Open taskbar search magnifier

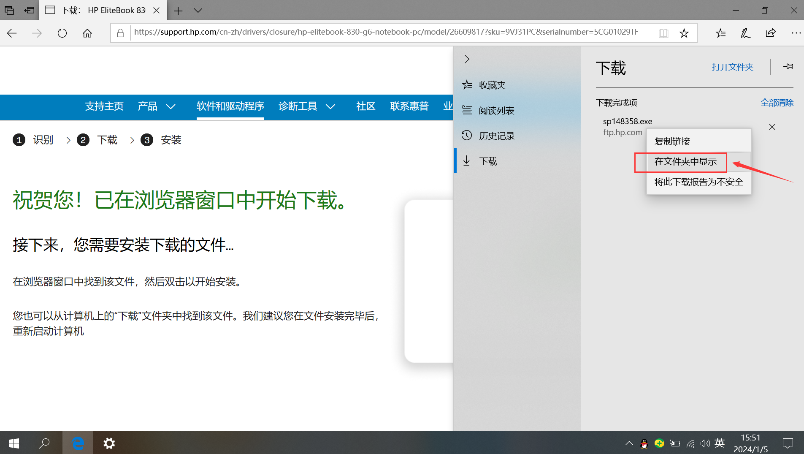point(44,443)
